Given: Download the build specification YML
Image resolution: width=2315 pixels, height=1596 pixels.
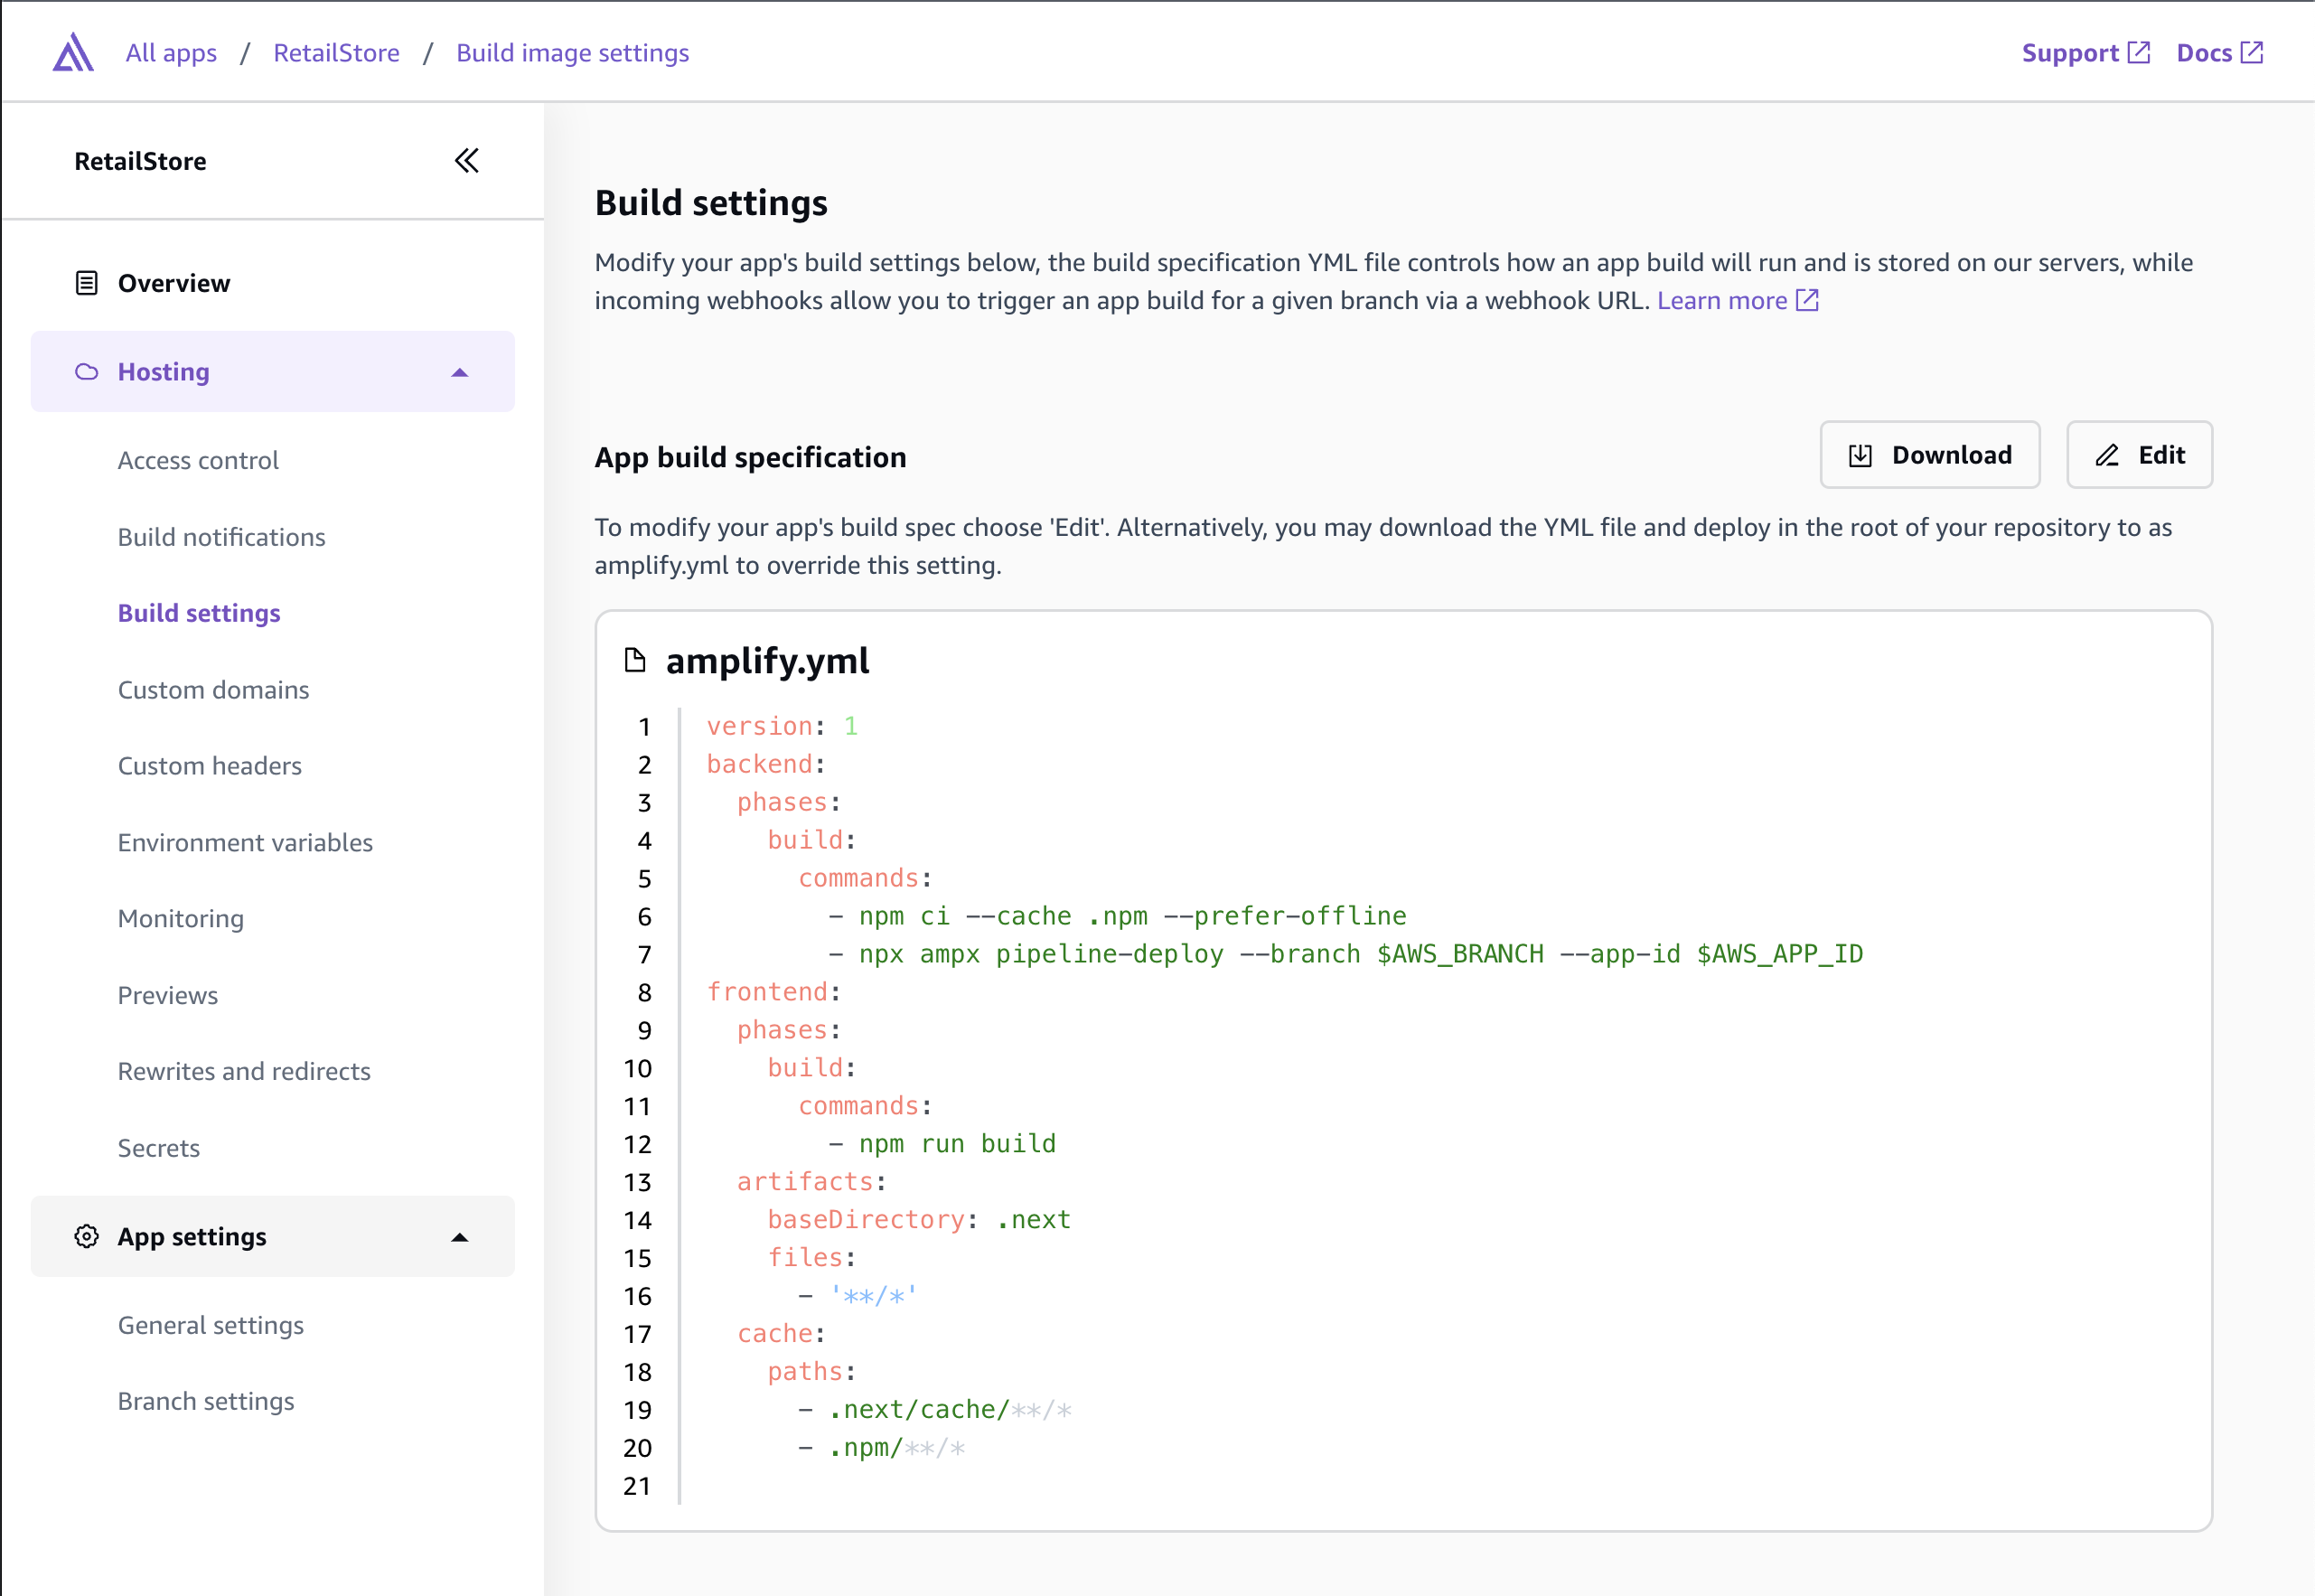Looking at the screenshot, I should [x=1929, y=455].
